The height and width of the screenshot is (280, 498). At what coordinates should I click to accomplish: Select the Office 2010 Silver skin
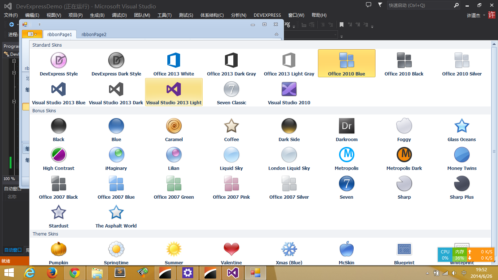click(x=462, y=63)
